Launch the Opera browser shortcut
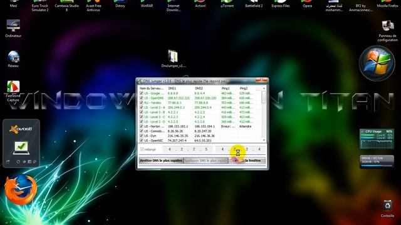 click(307, 4)
